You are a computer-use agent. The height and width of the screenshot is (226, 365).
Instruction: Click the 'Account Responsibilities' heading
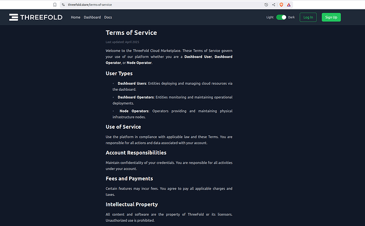click(136, 153)
